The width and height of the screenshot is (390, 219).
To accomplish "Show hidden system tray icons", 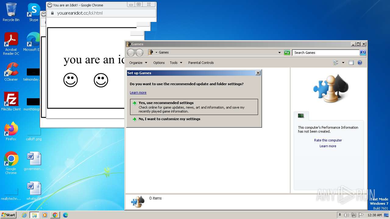I will [340, 215].
